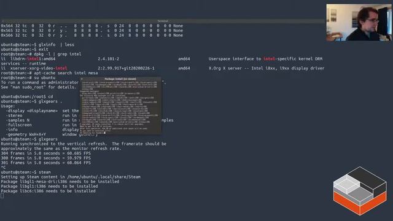393x221 pixels.
Task: Select the row starting with 0x564
Action: pyautogui.click(x=91, y=26)
